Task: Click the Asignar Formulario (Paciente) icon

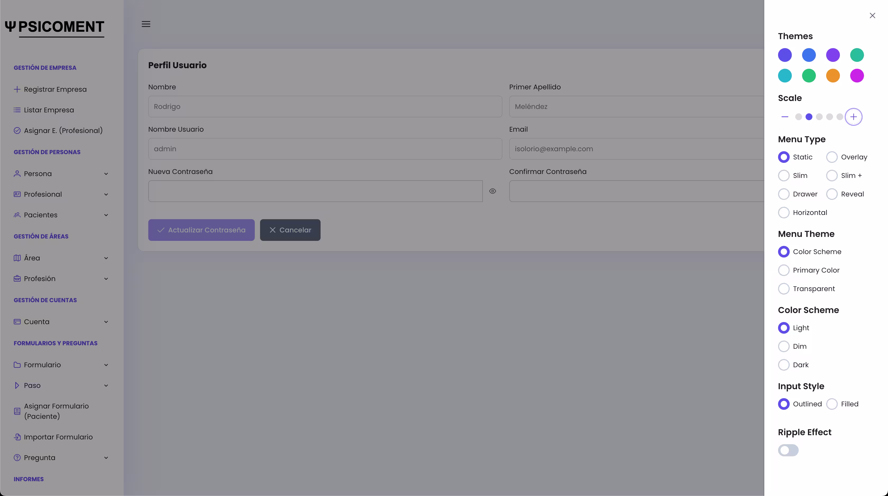Action: [x=17, y=411]
